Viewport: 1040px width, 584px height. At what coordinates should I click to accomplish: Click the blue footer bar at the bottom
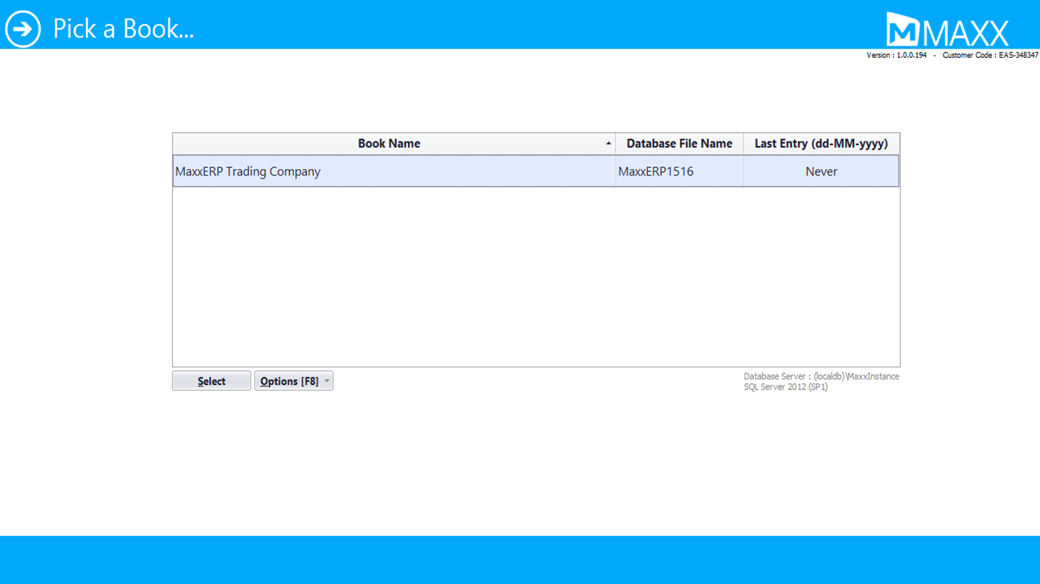point(520,560)
